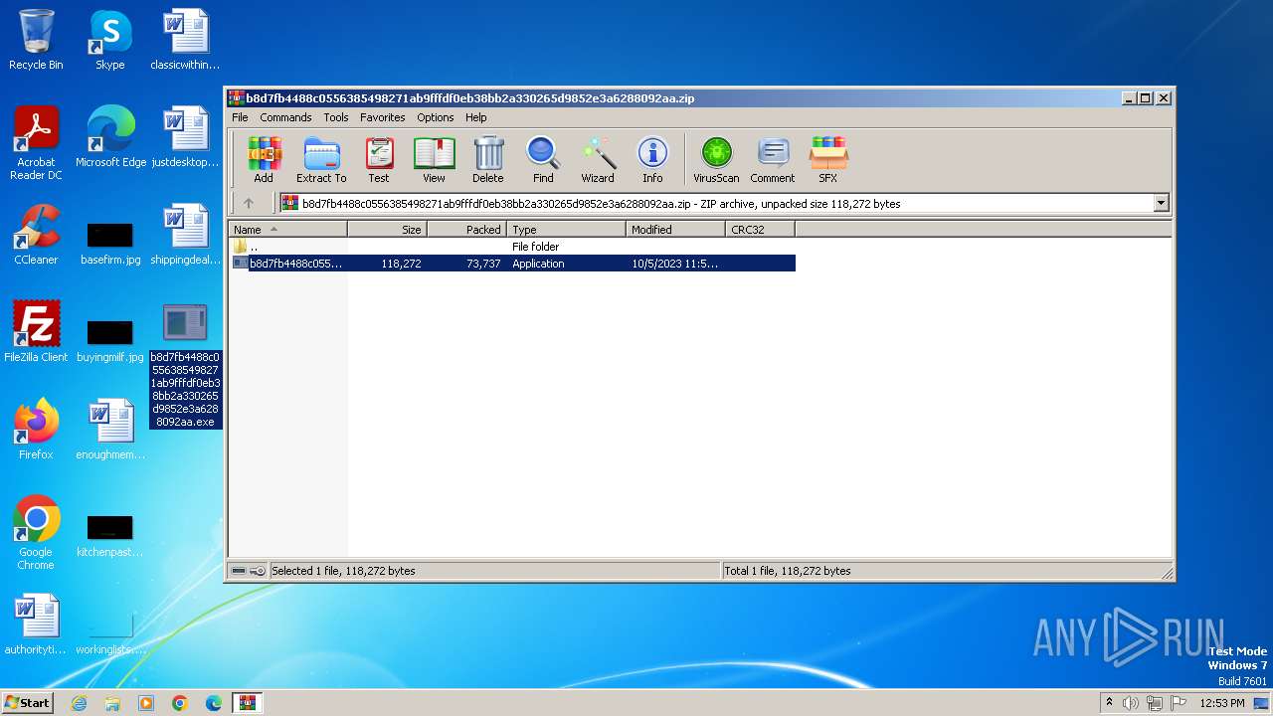The image size is (1273, 716).
Task: Select the b8d7fb4488c055... application file row
Action: coord(512,264)
